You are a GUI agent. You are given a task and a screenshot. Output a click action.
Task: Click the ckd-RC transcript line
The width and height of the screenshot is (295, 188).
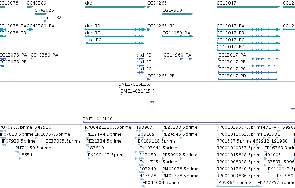(x=115, y=43)
